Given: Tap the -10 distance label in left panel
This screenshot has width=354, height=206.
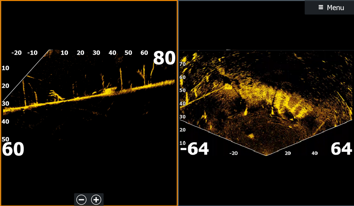Looking at the screenshot, I should pyautogui.click(x=32, y=53).
